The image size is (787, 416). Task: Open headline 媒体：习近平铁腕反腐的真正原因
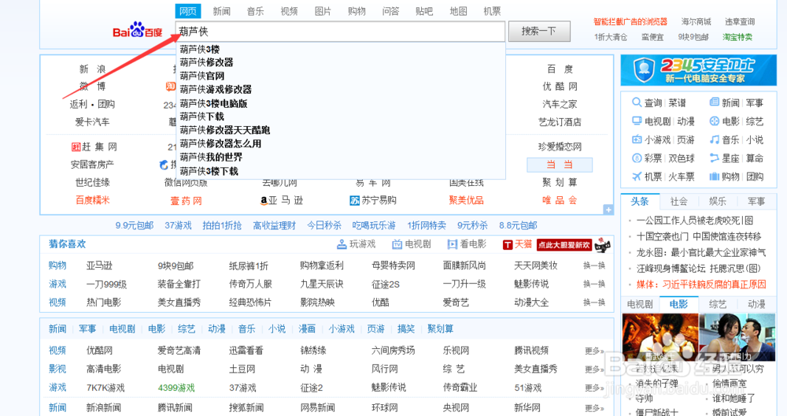coord(701,284)
